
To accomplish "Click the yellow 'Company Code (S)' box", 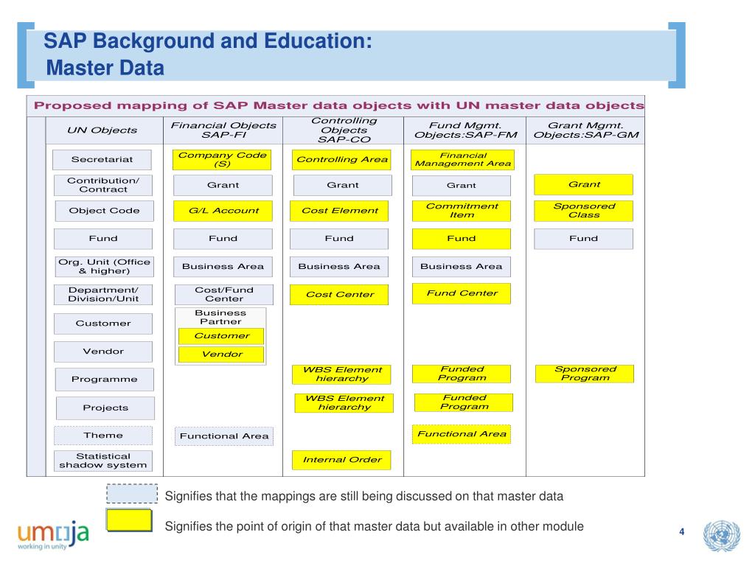I will (222, 159).
